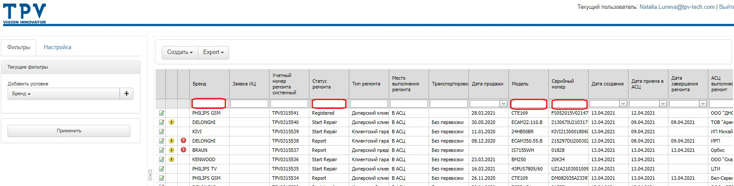734x186 pixels.
Task: Sort by Модель column header
Action: 528,84
